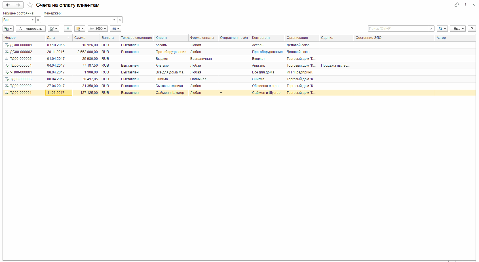
Task: Open the printer icon print menu
Action: (115, 29)
